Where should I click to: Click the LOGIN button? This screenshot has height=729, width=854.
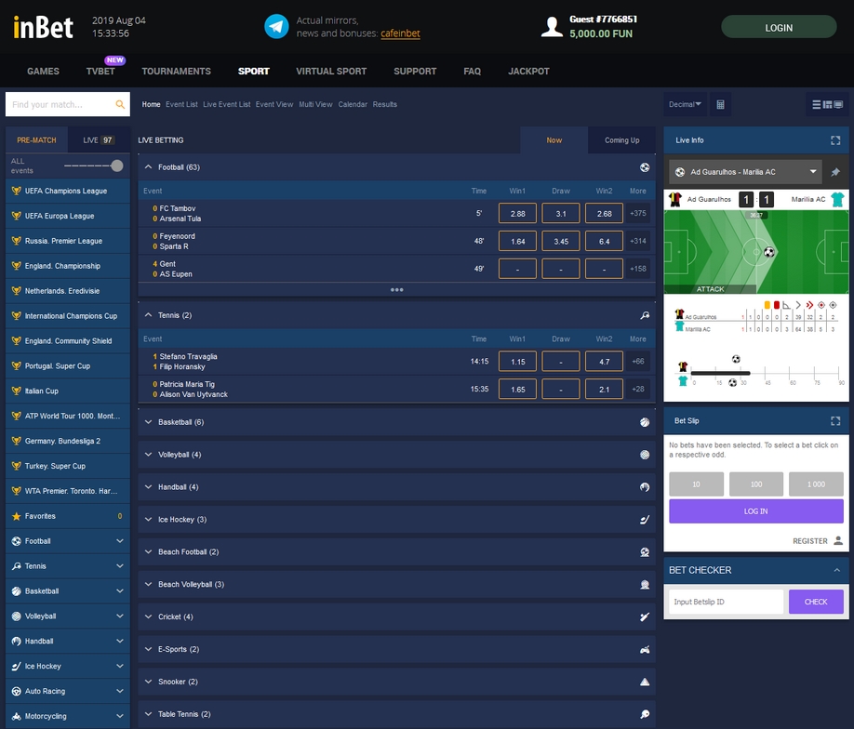[779, 27]
